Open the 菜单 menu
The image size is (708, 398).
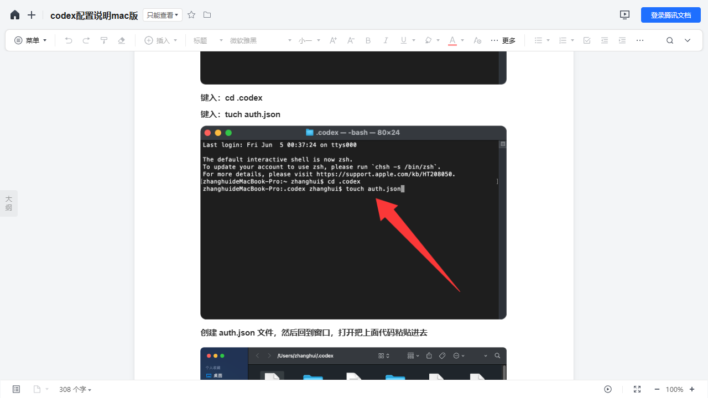(x=30, y=40)
